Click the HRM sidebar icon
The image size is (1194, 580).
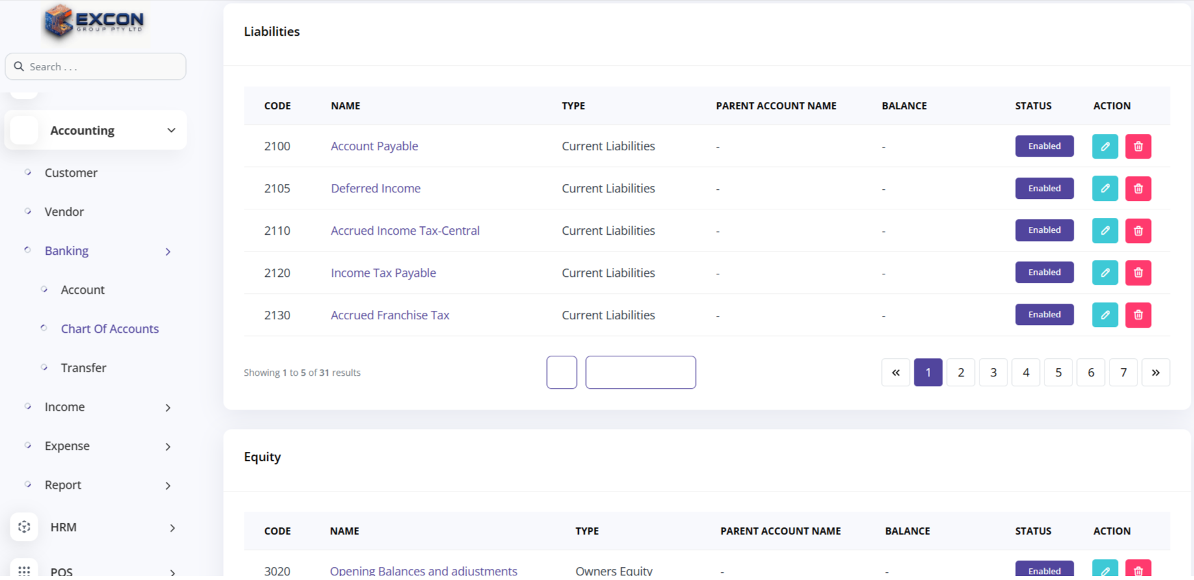tap(24, 527)
